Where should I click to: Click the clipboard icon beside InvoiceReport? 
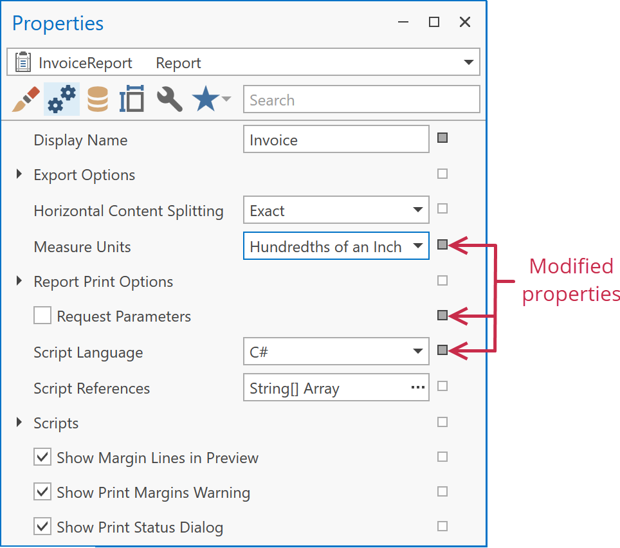click(24, 62)
